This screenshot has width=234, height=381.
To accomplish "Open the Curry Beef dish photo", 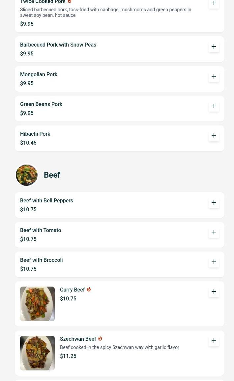I will pos(37,304).
